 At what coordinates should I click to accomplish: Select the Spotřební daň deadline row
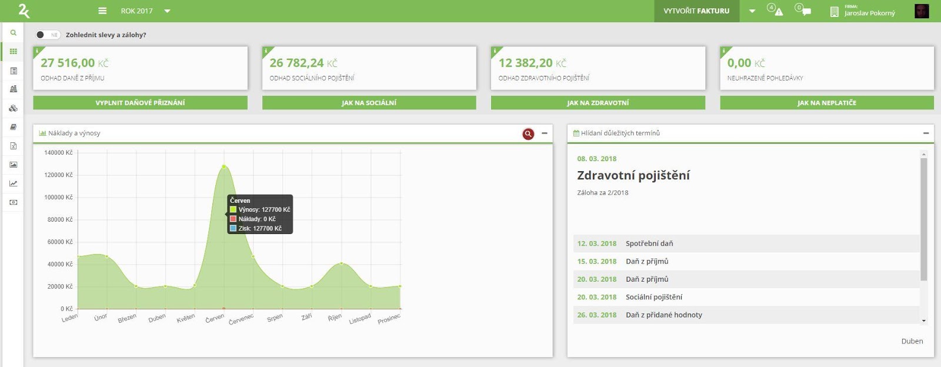(746, 243)
